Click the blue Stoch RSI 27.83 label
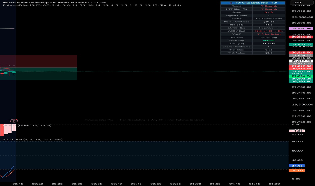 pyautogui.click(x=297, y=166)
